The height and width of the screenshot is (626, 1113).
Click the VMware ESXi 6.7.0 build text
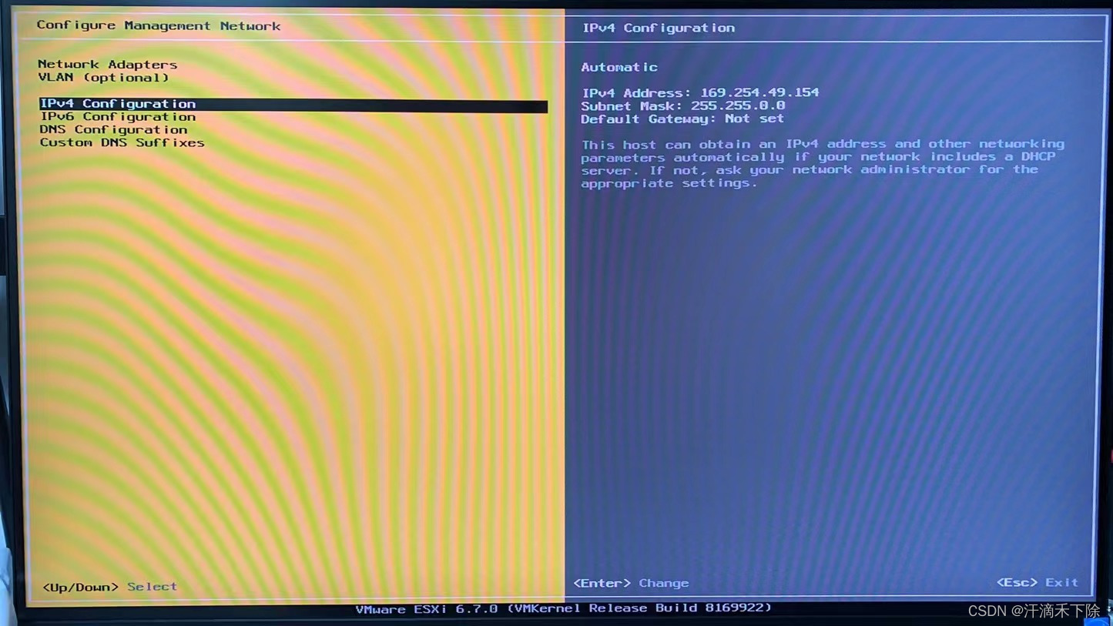coord(563,608)
